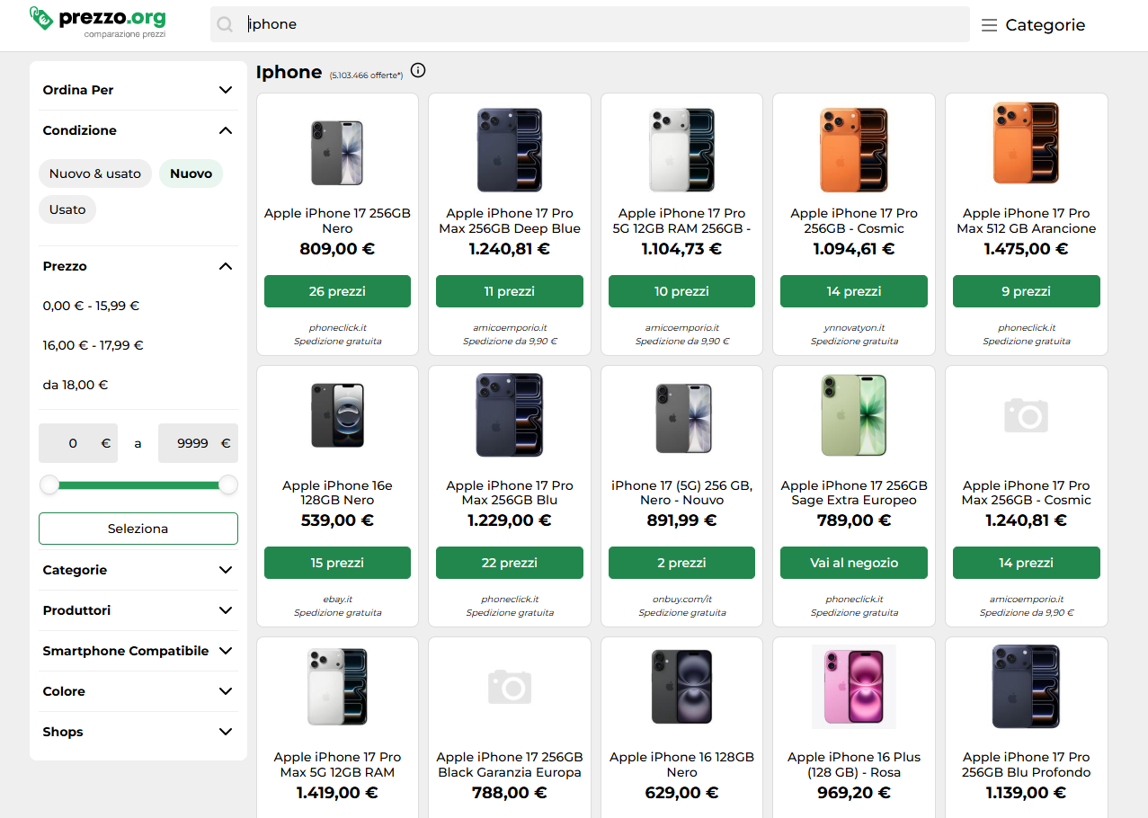The image size is (1148, 818).
Task: Open the Categorie hamburger menu icon
Action: pyautogui.click(x=989, y=25)
